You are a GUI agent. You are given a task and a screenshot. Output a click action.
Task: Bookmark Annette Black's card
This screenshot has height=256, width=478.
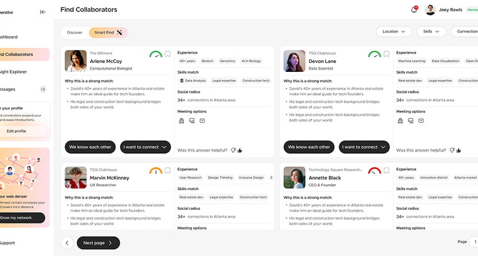point(387,171)
